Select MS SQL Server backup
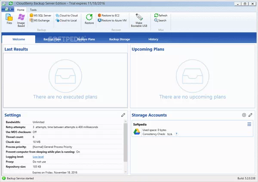The image size is (258, 182). tap(40, 15)
